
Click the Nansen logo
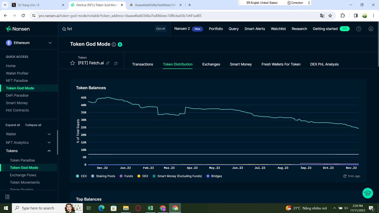coord(18,29)
